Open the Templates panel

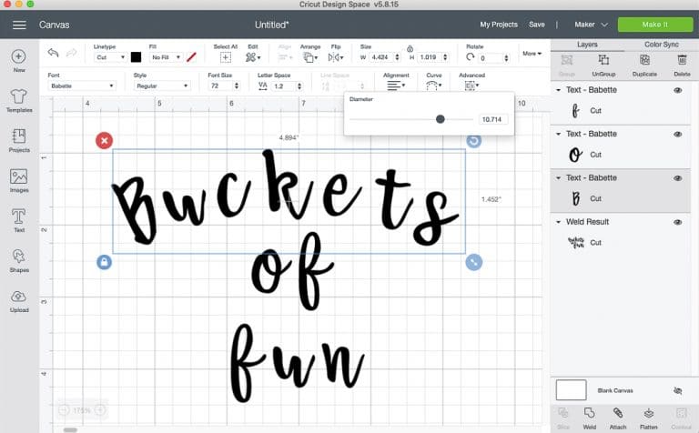[19, 96]
